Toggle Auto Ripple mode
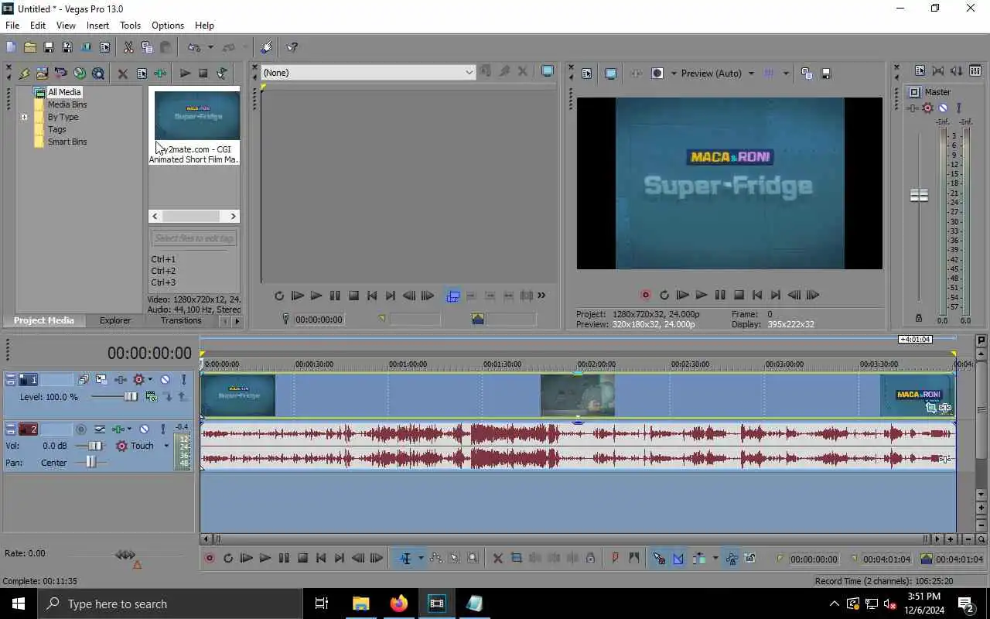Screen dimensions: 990x619 (x=699, y=558)
